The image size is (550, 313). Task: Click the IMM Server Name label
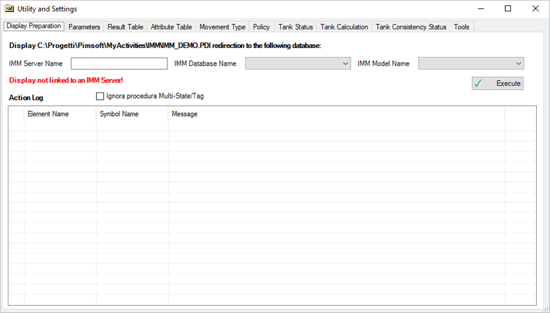(x=36, y=63)
